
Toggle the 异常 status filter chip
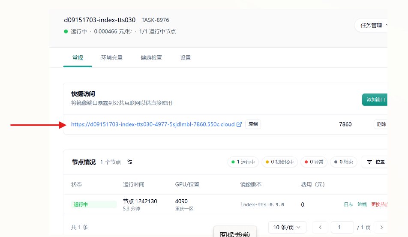pos(313,162)
